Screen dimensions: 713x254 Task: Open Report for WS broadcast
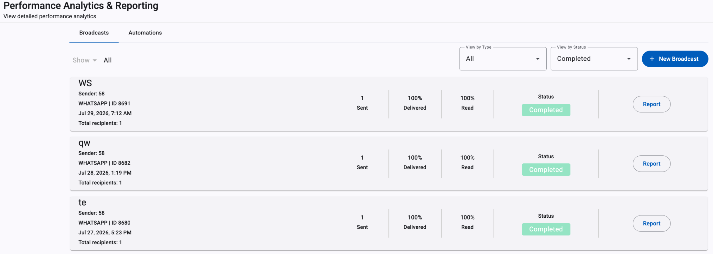click(x=652, y=104)
